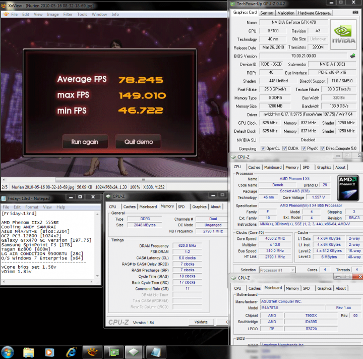Click Core Voltage value 1.557 V
363x359 pixels.
[x=318, y=197]
